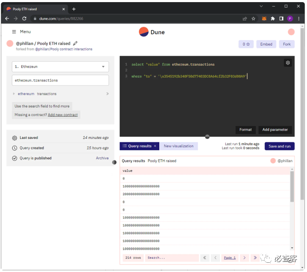Open Add new contract link
Viewport: 307px width, 272px height.
tap(62, 115)
